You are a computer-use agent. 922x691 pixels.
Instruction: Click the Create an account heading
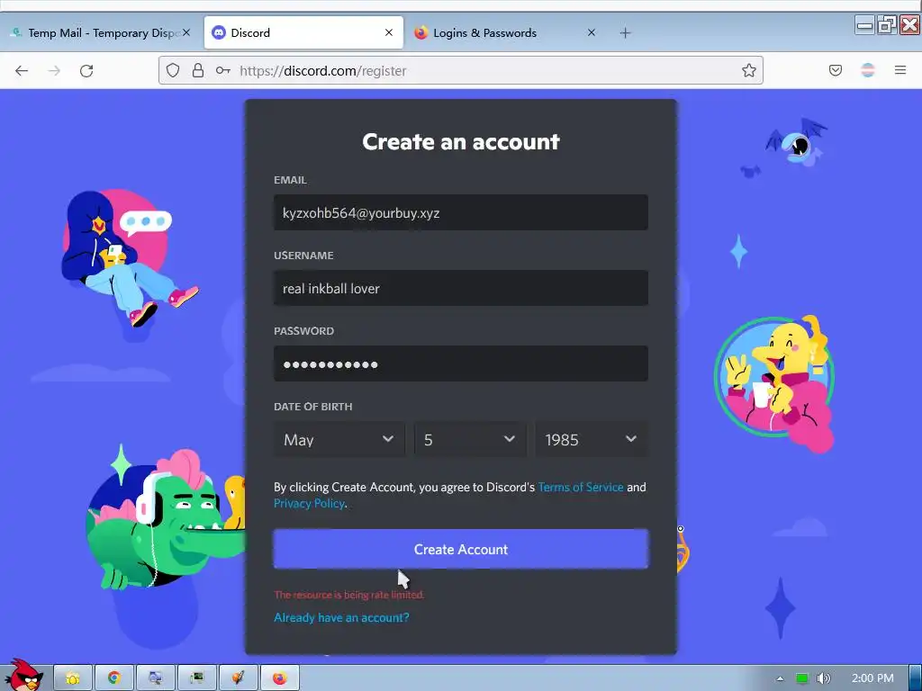(x=460, y=141)
